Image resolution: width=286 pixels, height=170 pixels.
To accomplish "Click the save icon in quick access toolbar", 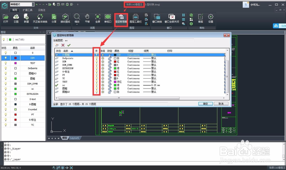I will pos(58,4).
